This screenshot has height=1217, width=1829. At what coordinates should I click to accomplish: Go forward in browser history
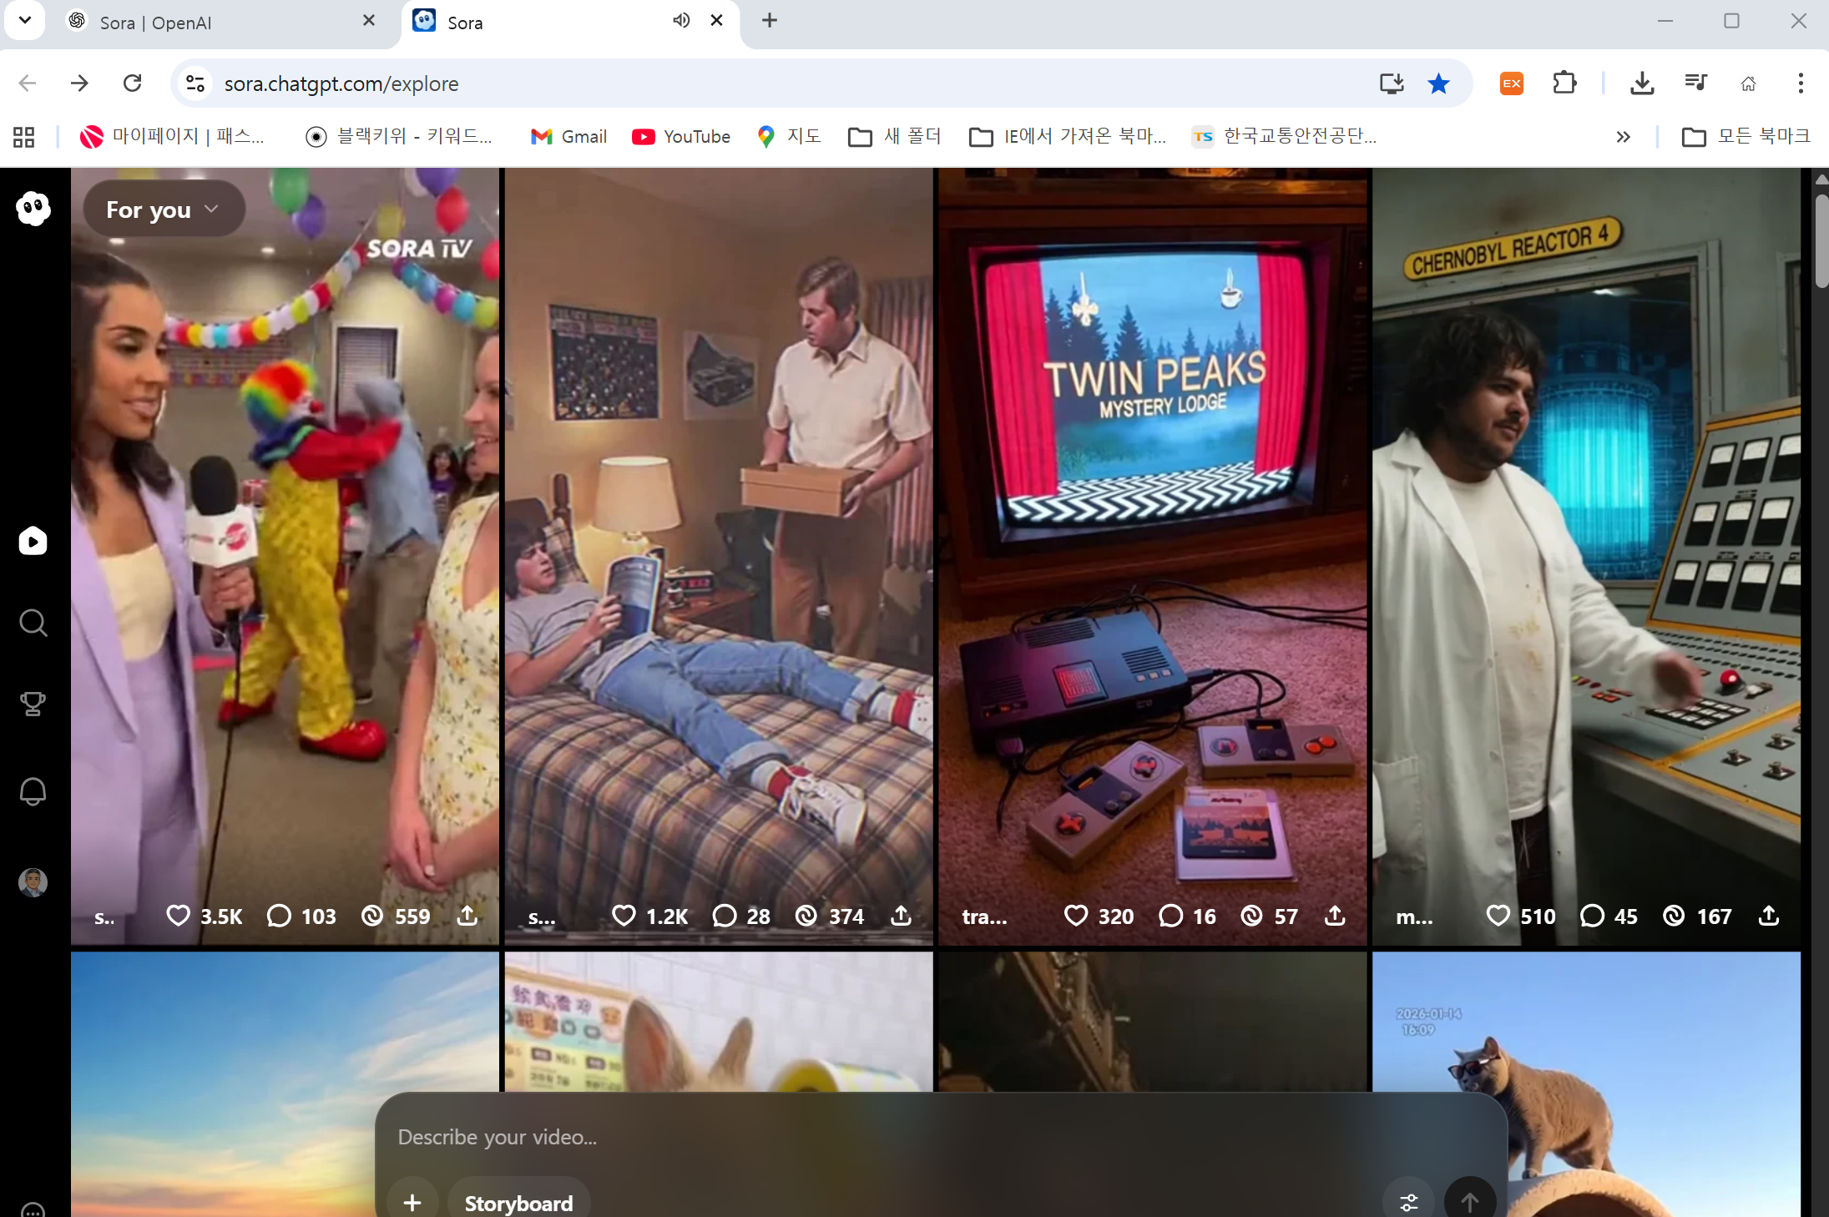tap(79, 83)
